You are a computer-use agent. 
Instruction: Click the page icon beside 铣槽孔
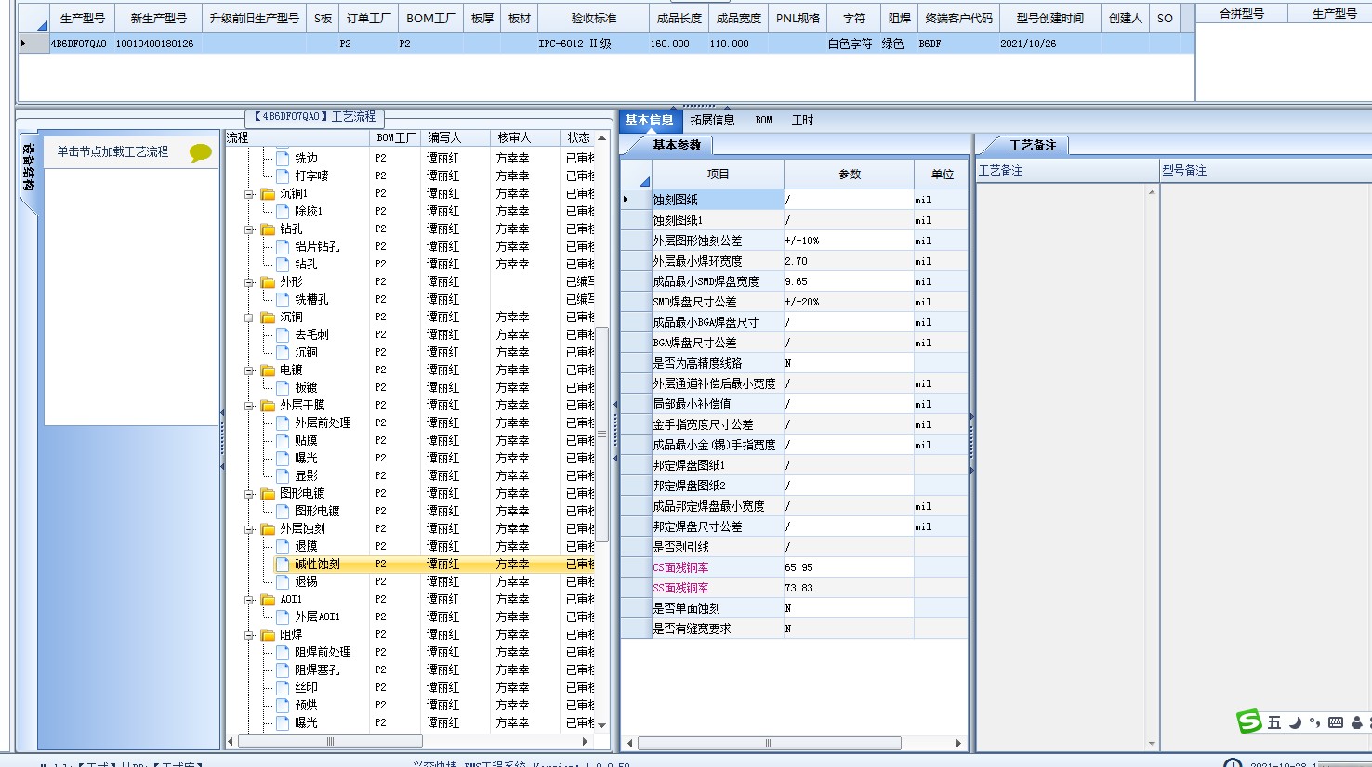click(x=283, y=300)
